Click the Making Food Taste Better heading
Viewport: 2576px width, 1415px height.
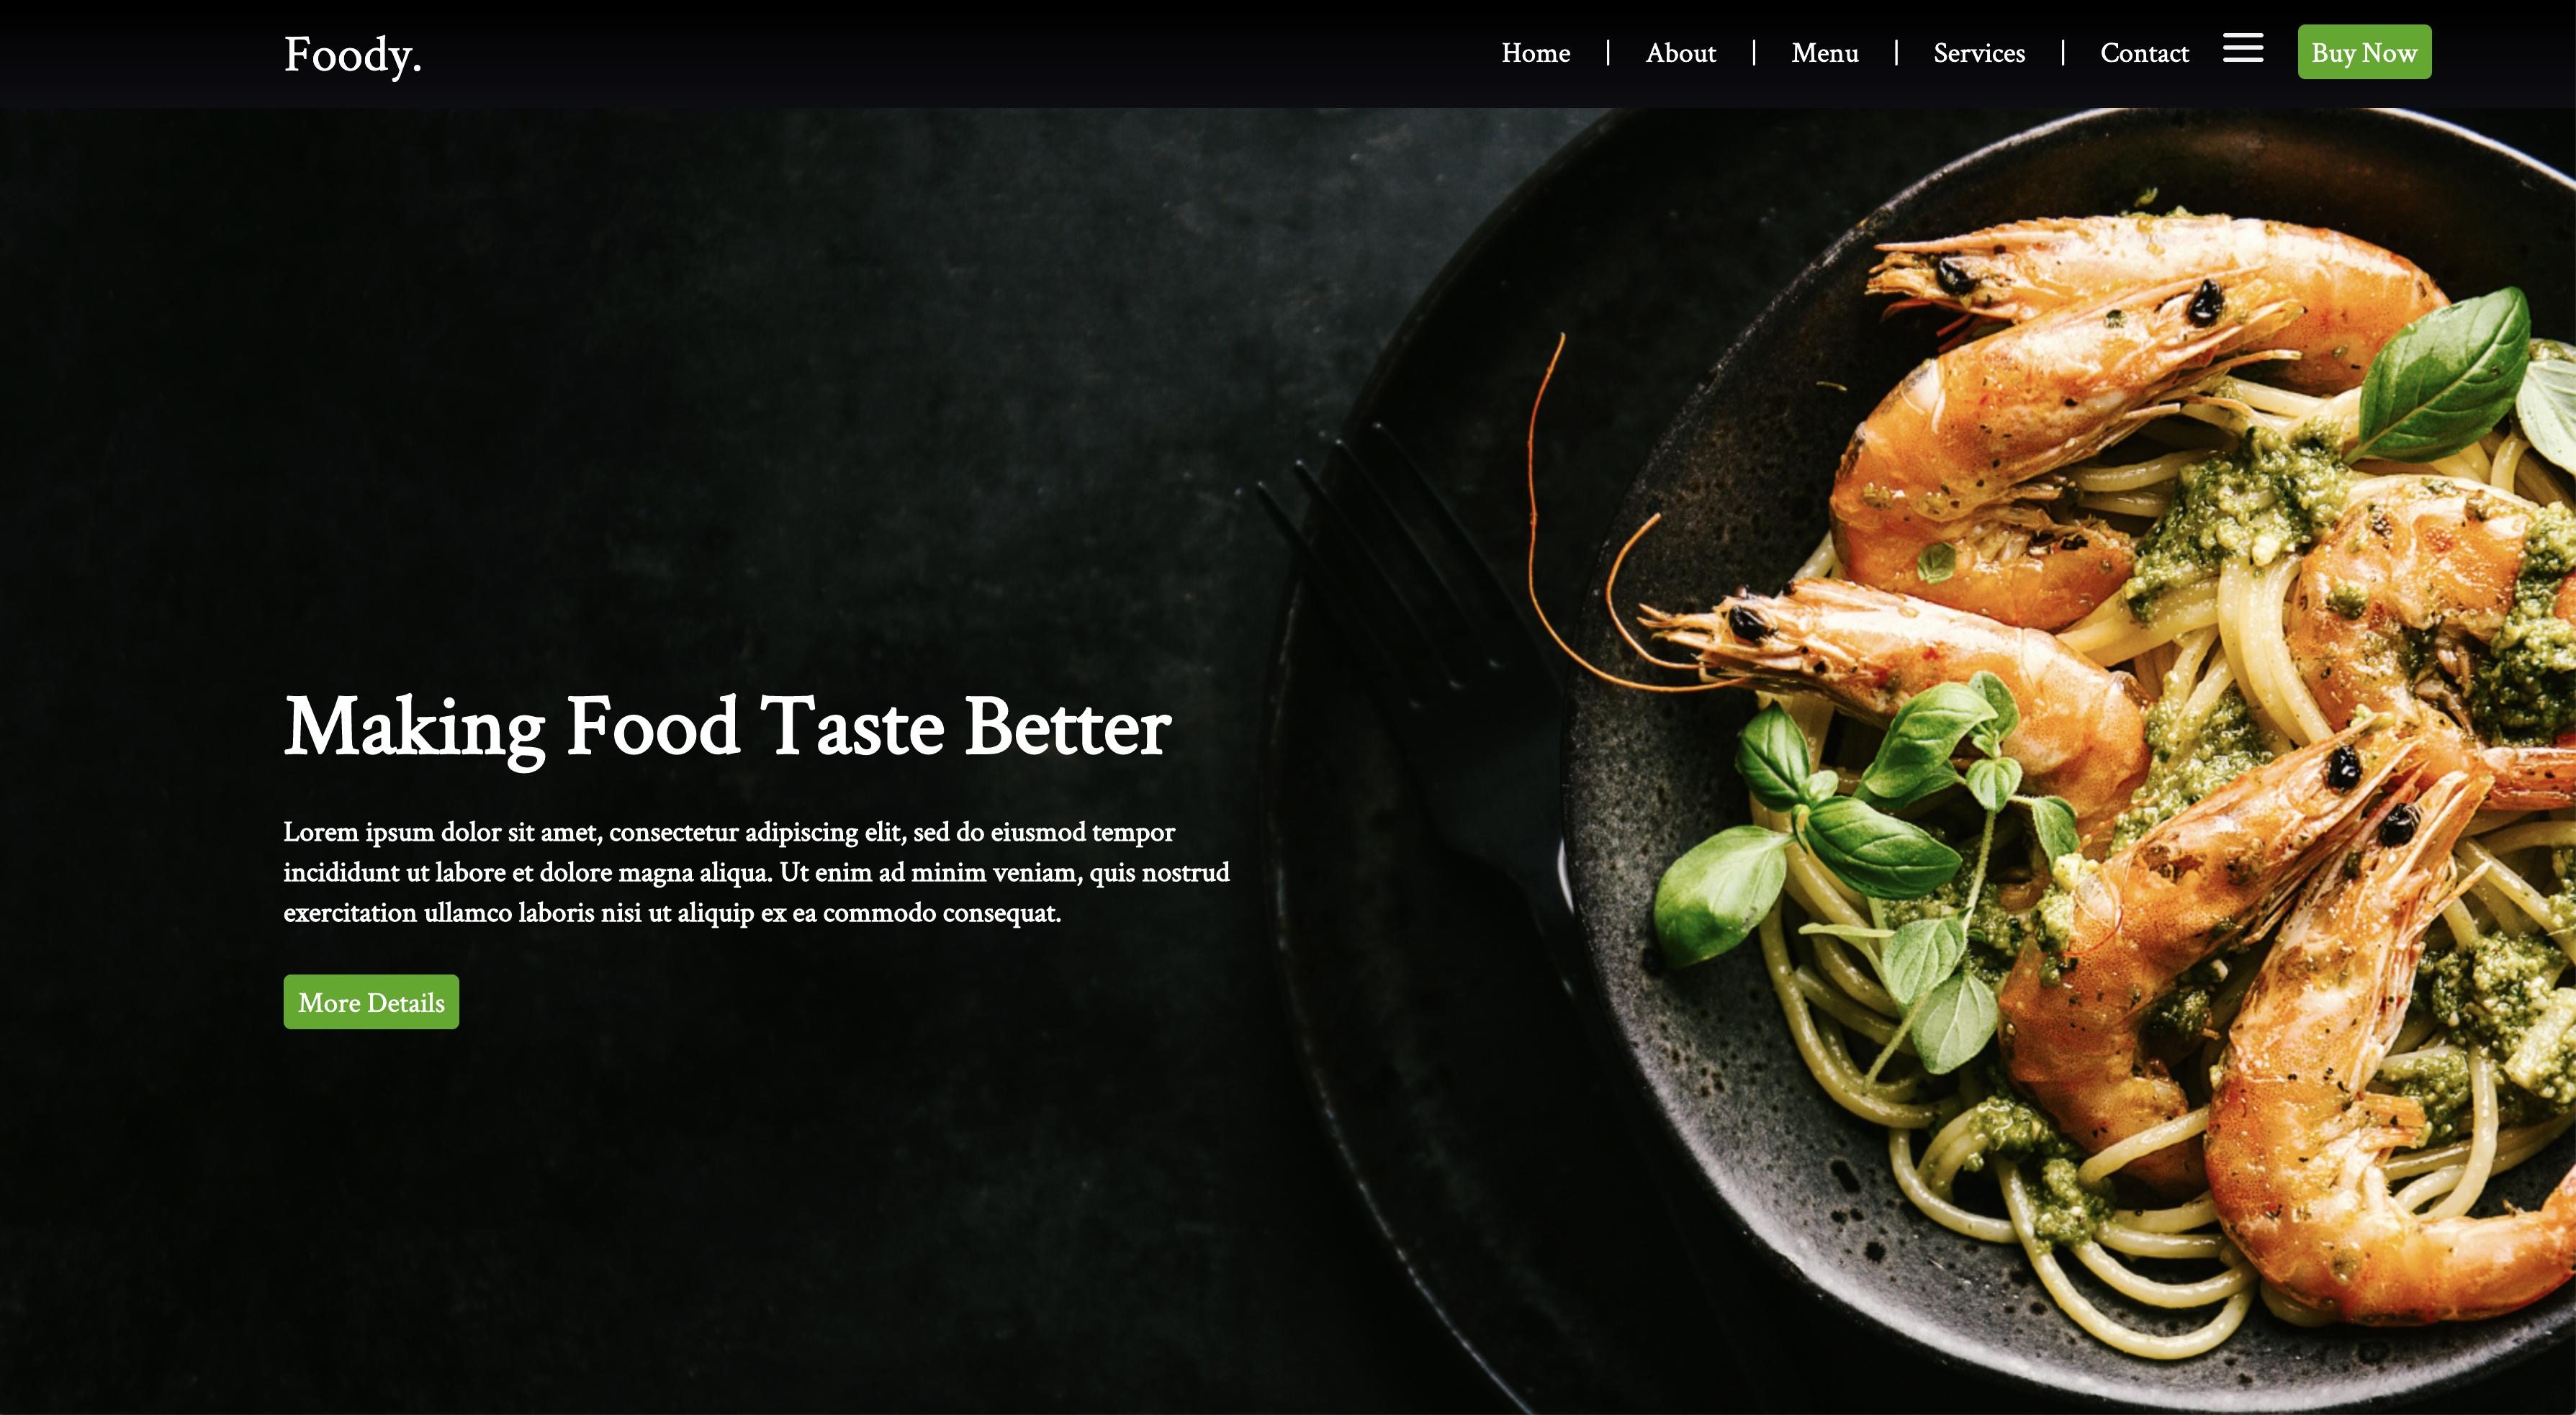coord(727,727)
